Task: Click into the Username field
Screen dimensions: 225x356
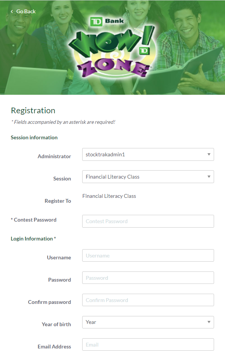Action: 148,256
